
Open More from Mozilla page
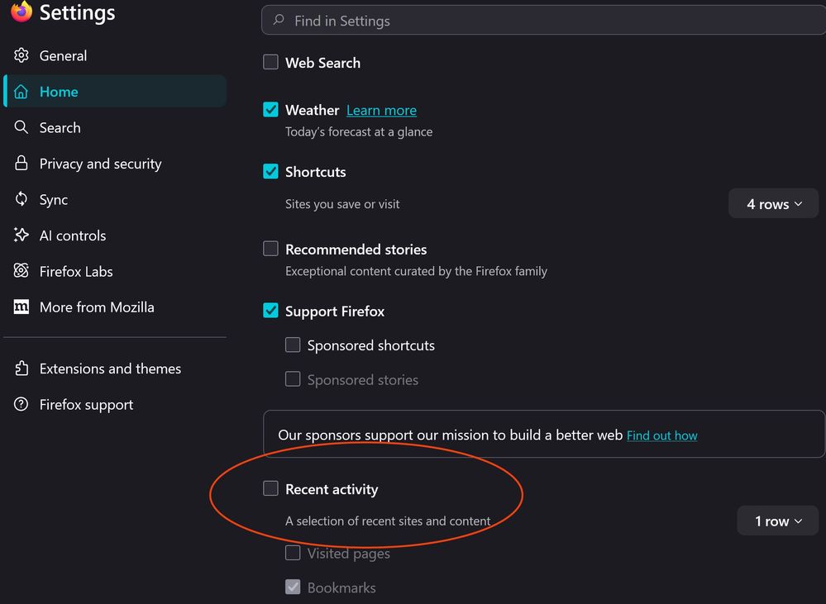[x=115, y=307]
